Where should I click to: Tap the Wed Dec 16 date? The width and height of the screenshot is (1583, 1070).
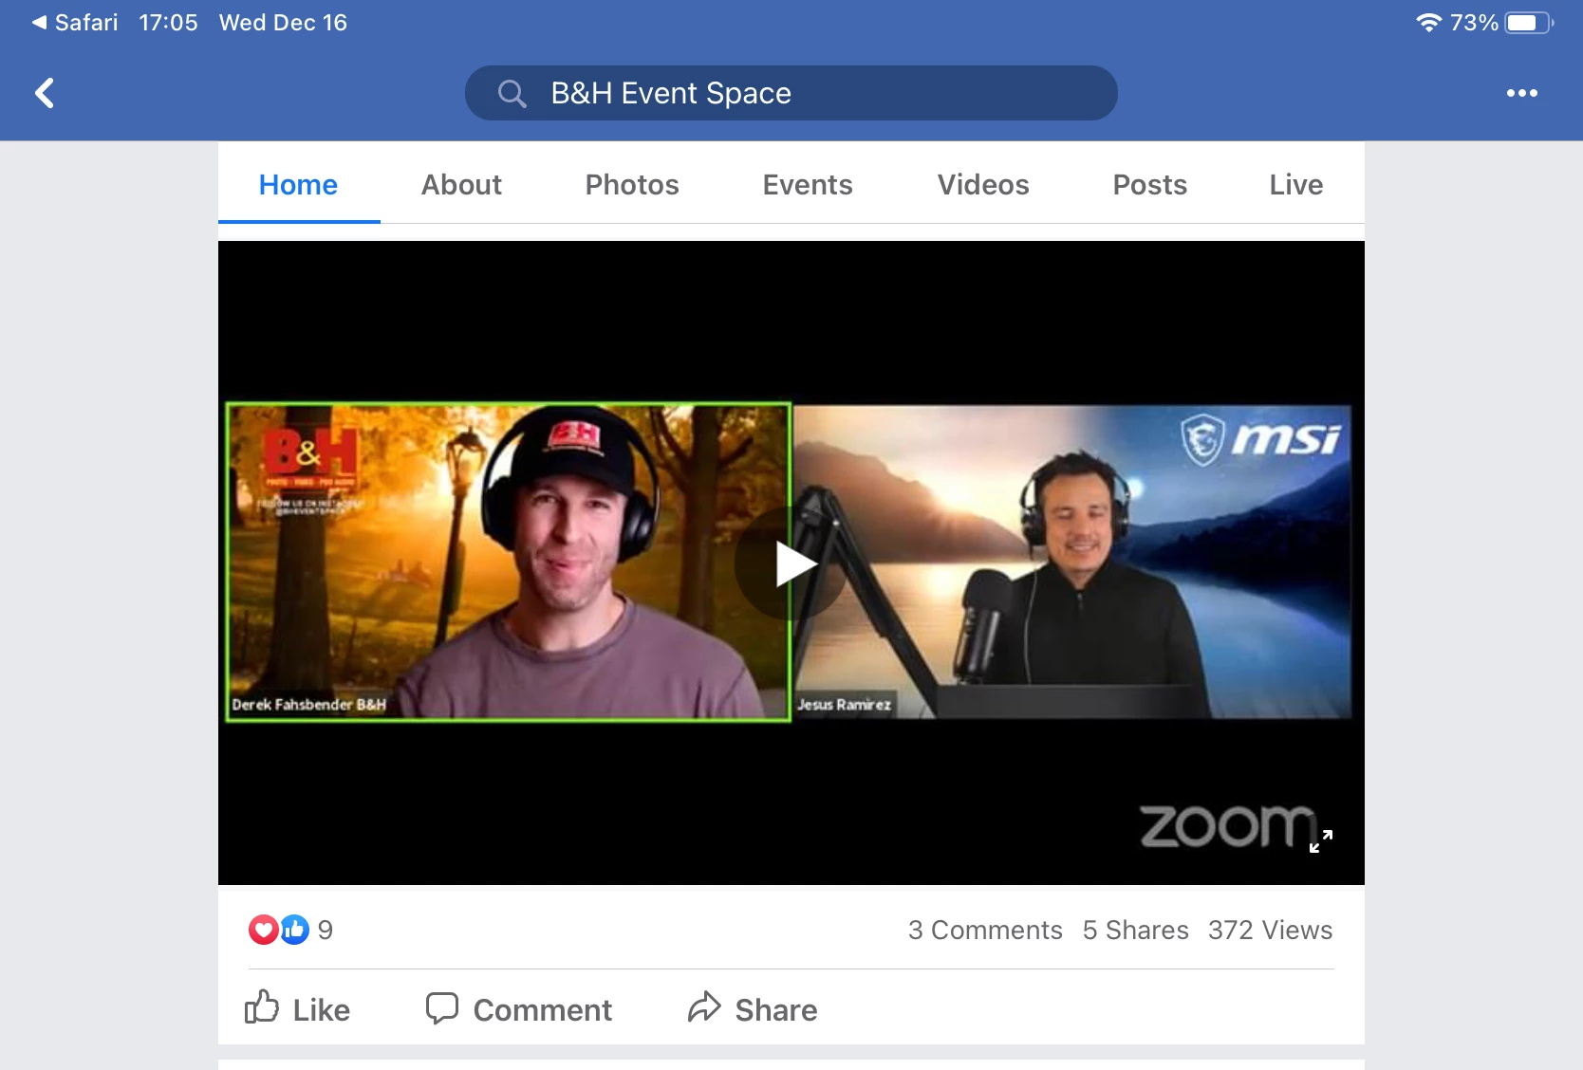click(283, 22)
